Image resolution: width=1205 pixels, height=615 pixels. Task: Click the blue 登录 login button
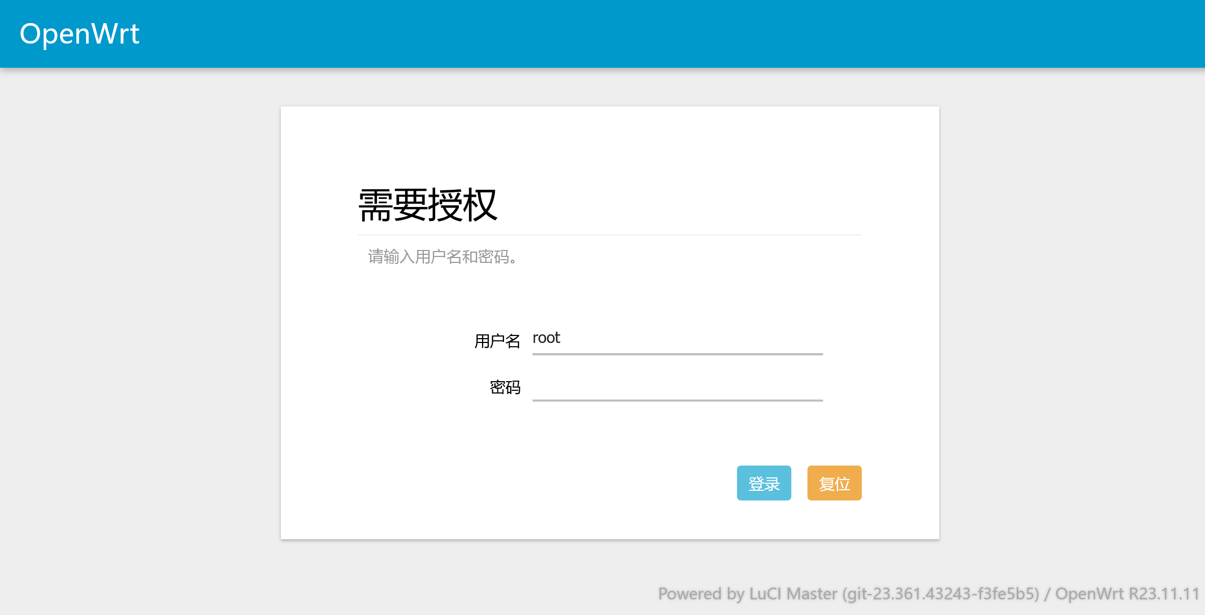click(764, 483)
